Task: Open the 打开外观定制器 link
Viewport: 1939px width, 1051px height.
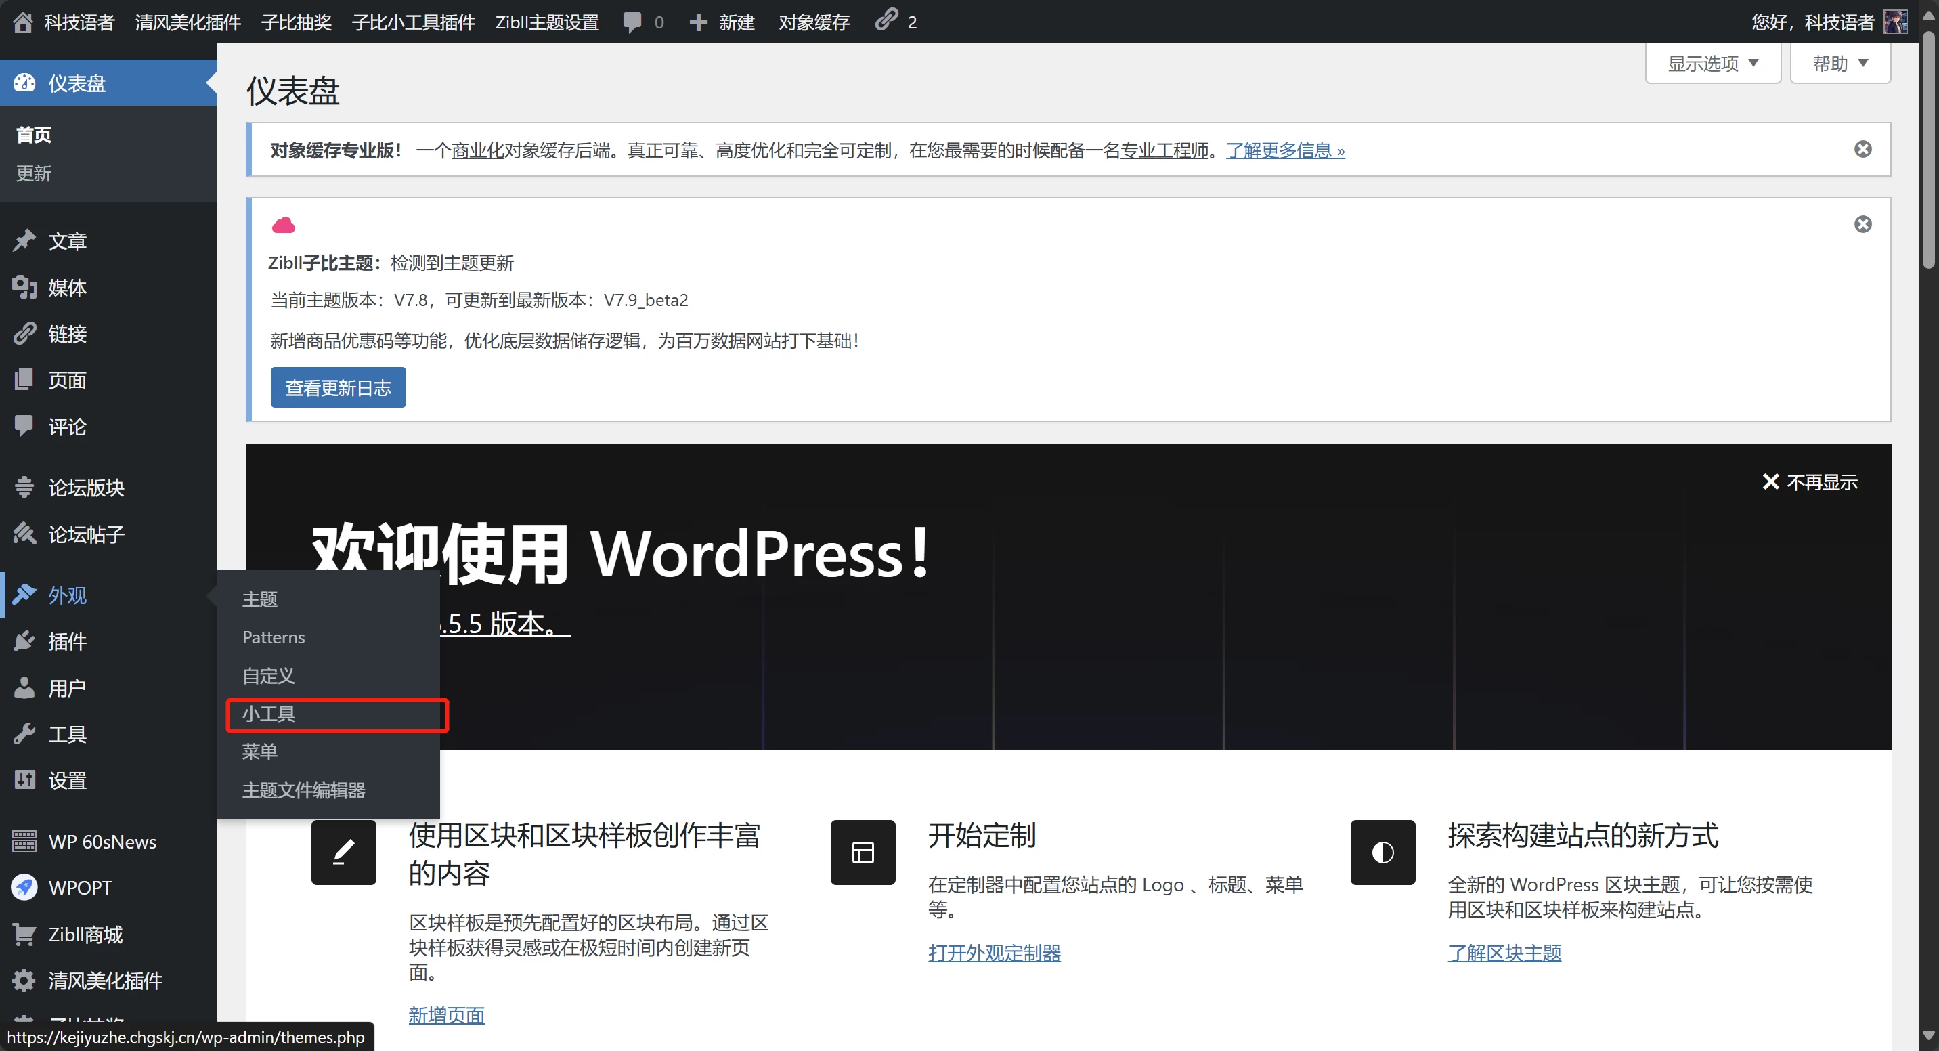Action: (x=994, y=952)
